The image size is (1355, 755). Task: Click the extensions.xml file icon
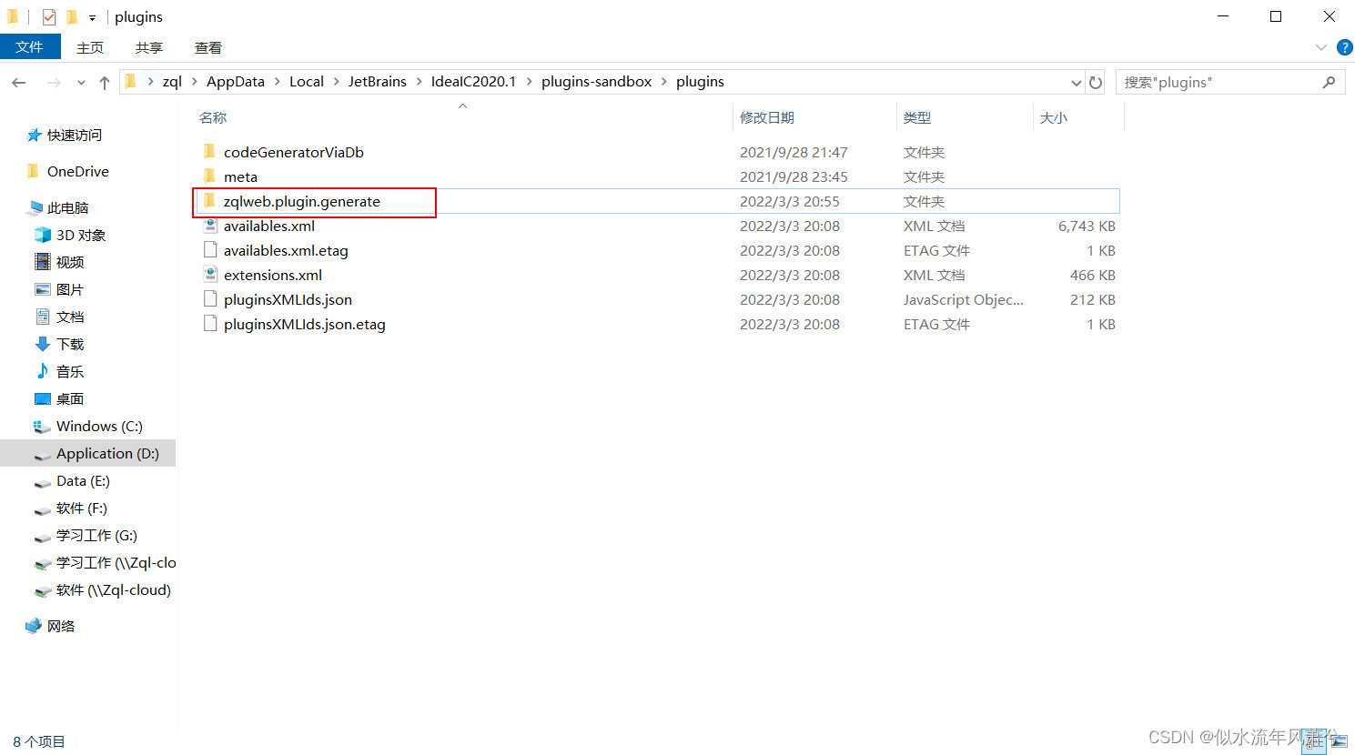(x=209, y=274)
